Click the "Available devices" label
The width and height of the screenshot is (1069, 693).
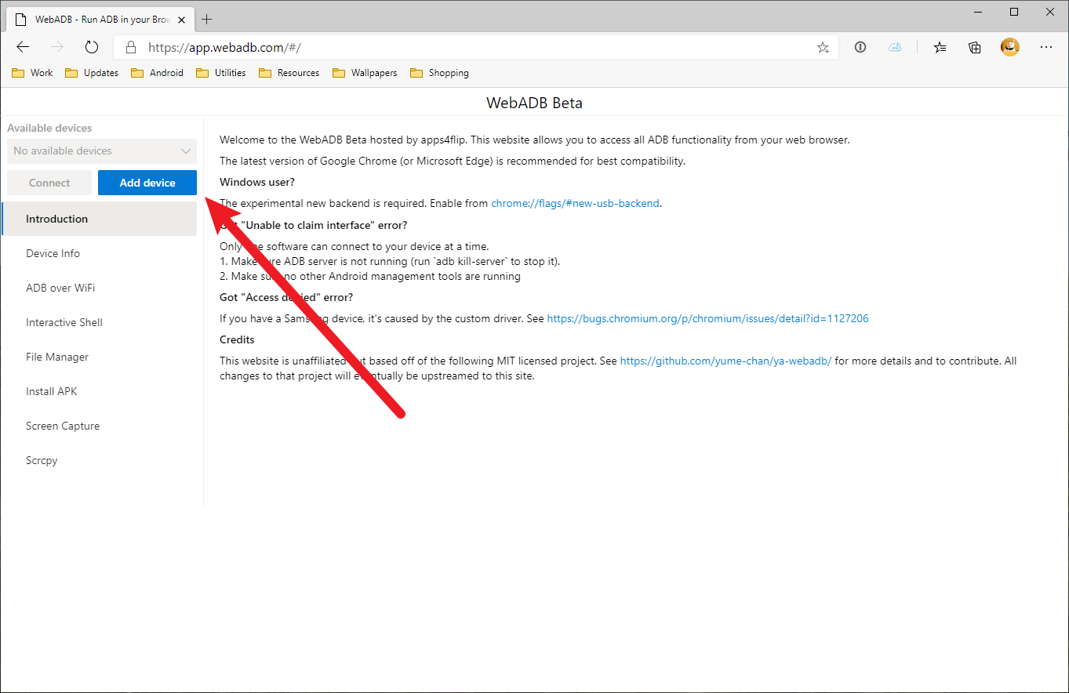click(49, 128)
